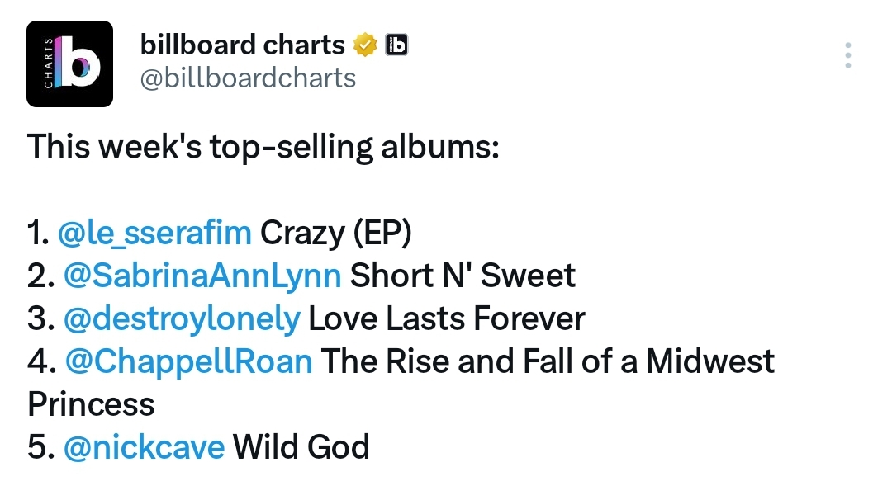The width and height of the screenshot is (892, 486).
Task: Click the "This week's top-selling albums:" text
Action: [x=263, y=147]
